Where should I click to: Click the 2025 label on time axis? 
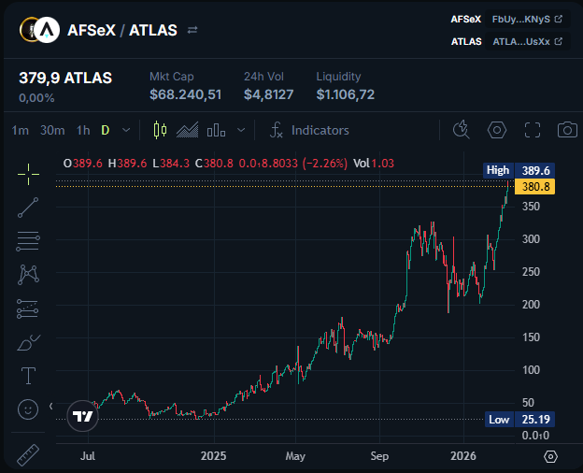213,456
